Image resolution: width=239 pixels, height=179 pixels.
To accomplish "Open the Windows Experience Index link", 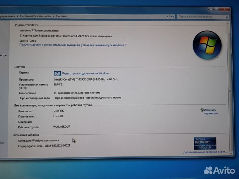I will tap(86, 73).
